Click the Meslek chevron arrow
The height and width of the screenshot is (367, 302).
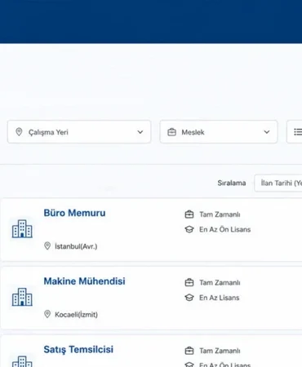[267, 132]
